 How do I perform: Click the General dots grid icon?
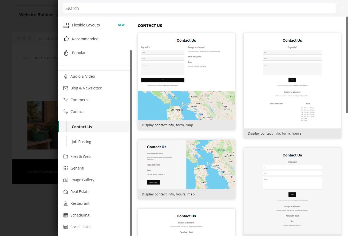tap(66, 168)
